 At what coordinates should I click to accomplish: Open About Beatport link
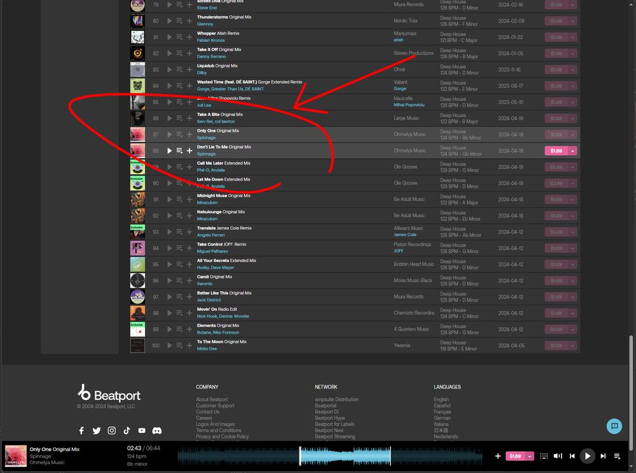coord(212,399)
